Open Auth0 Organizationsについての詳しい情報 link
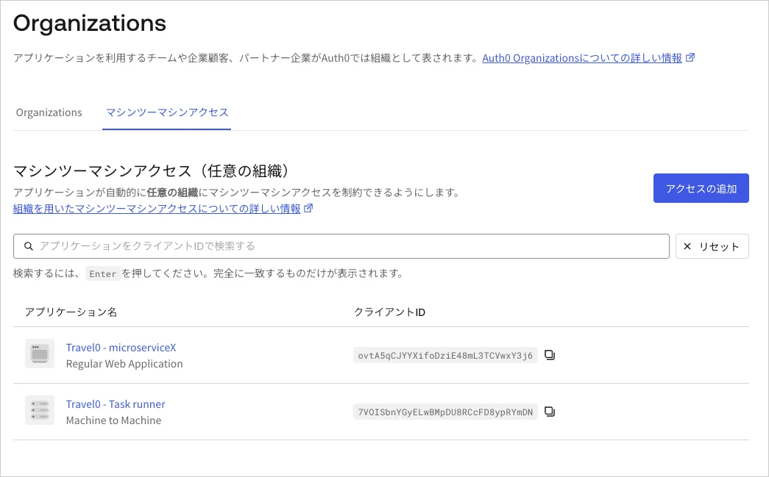Screen dimensions: 769x477 tap(582, 58)
